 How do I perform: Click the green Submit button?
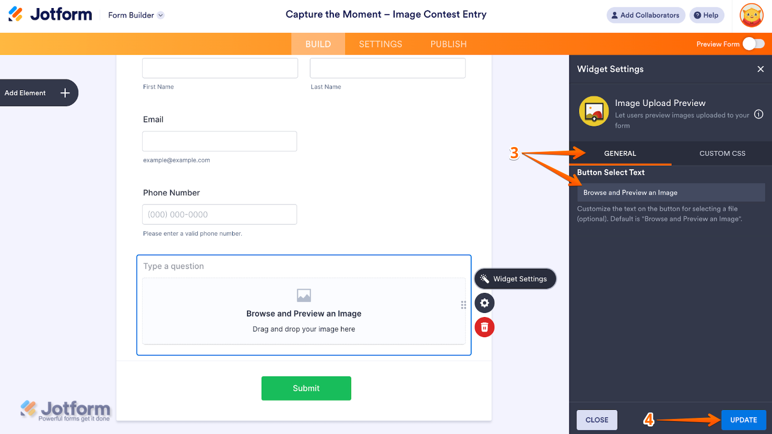coord(306,388)
